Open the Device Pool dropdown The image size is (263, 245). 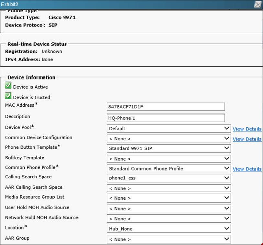(169, 129)
